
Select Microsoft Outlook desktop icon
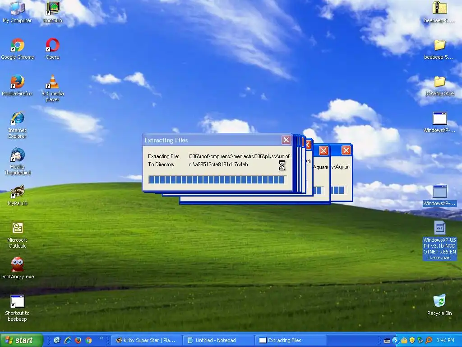click(17, 235)
